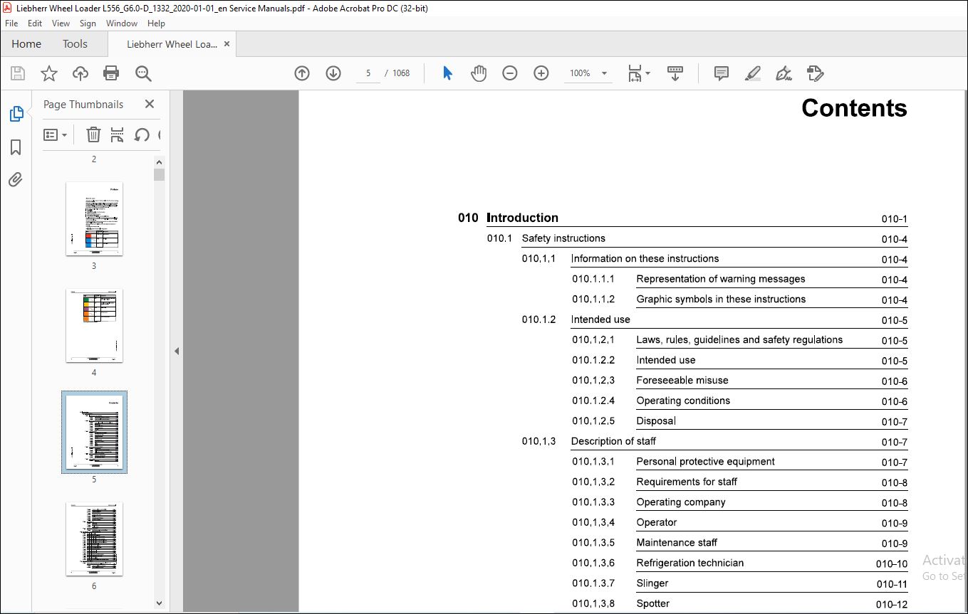Go to previous page arrow
Image resolution: width=968 pixels, height=614 pixels.
click(x=302, y=73)
